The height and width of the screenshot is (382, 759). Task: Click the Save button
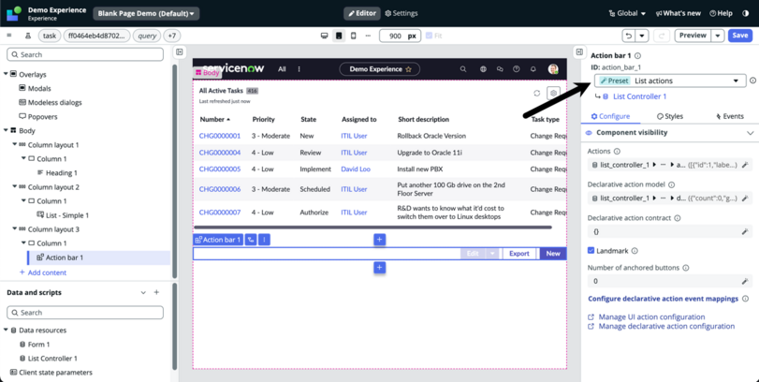[739, 36]
